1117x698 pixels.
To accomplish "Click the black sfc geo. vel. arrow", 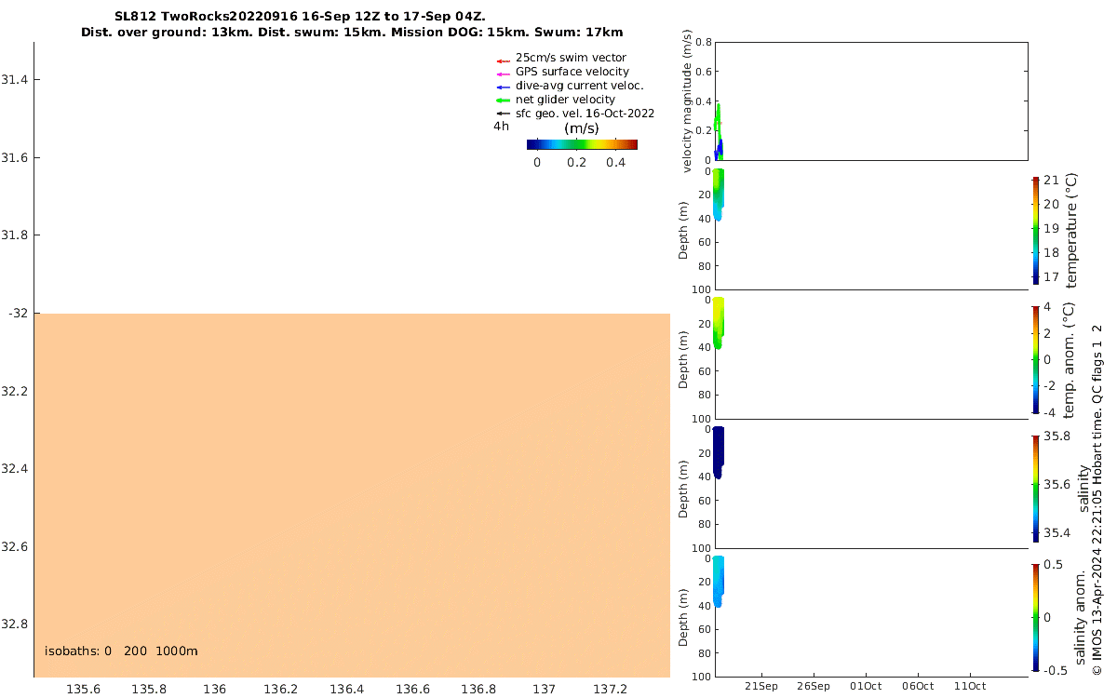I will [x=504, y=114].
